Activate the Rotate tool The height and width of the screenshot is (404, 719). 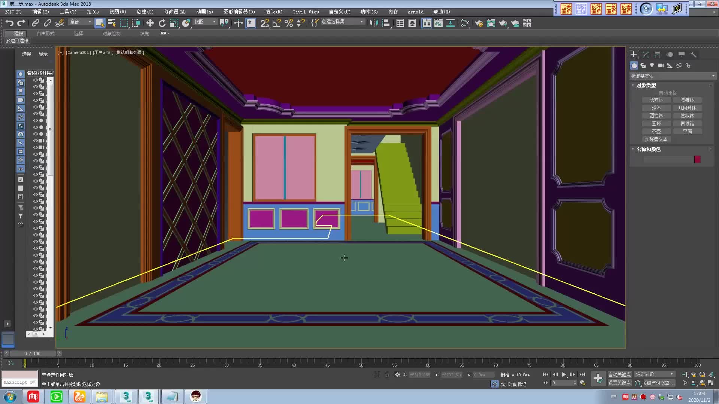162,23
